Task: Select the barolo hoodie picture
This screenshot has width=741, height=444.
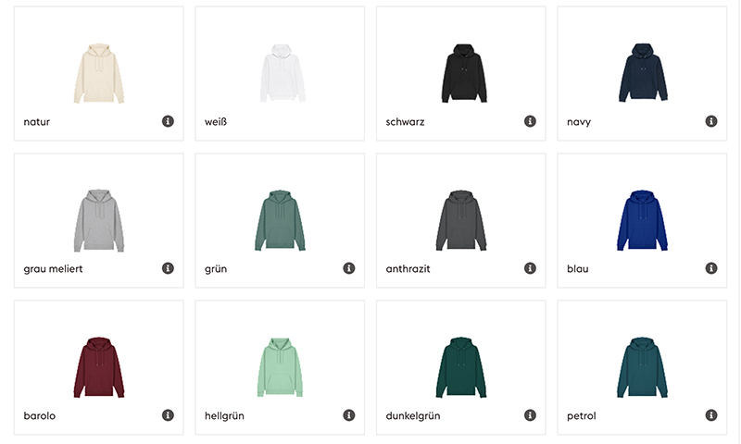Action: click(x=99, y=367)
